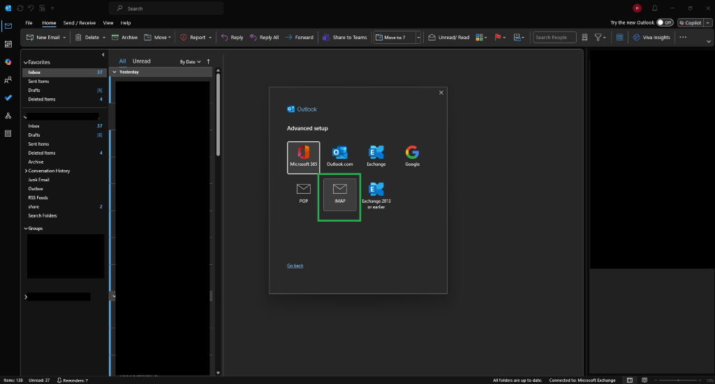The image size is (715, 384).
Task: Click the Delete trash icon
Action: (78, 38)
